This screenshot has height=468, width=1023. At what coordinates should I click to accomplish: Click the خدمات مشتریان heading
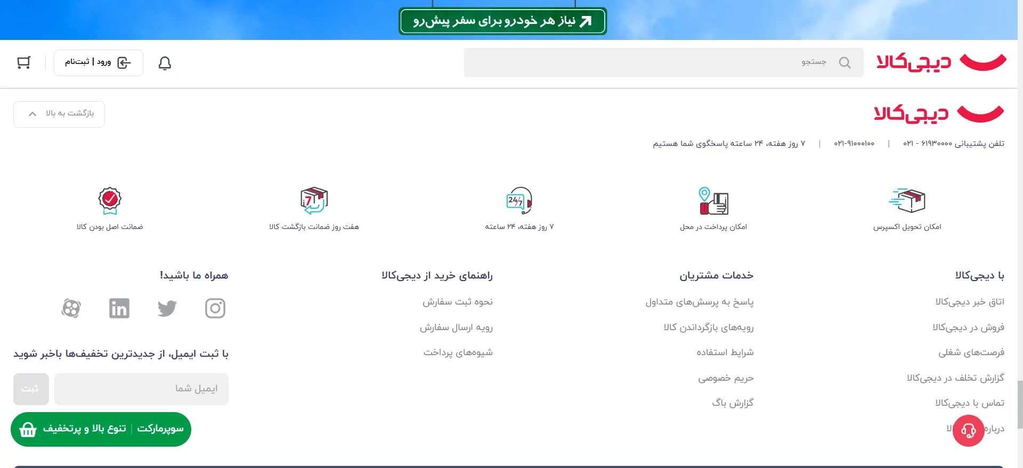716,276
